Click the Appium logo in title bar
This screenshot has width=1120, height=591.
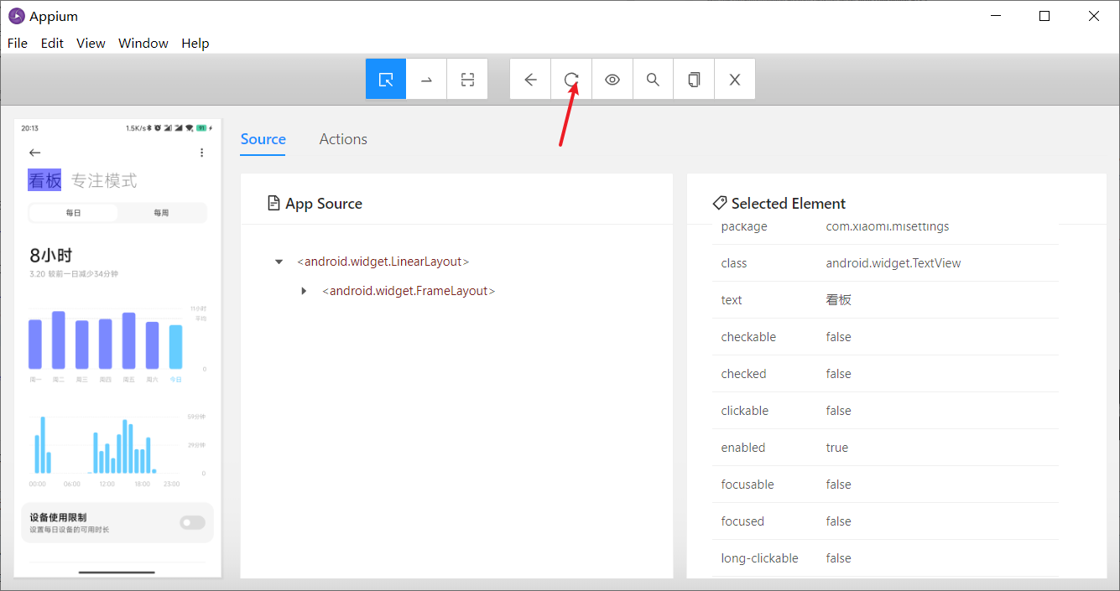(x=16, y=16)
